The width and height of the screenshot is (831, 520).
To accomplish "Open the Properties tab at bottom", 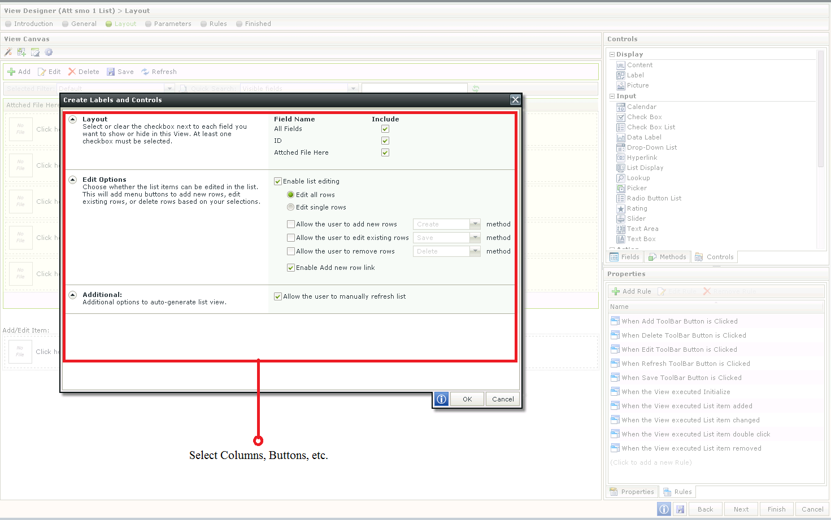I will tap(632, 492).
